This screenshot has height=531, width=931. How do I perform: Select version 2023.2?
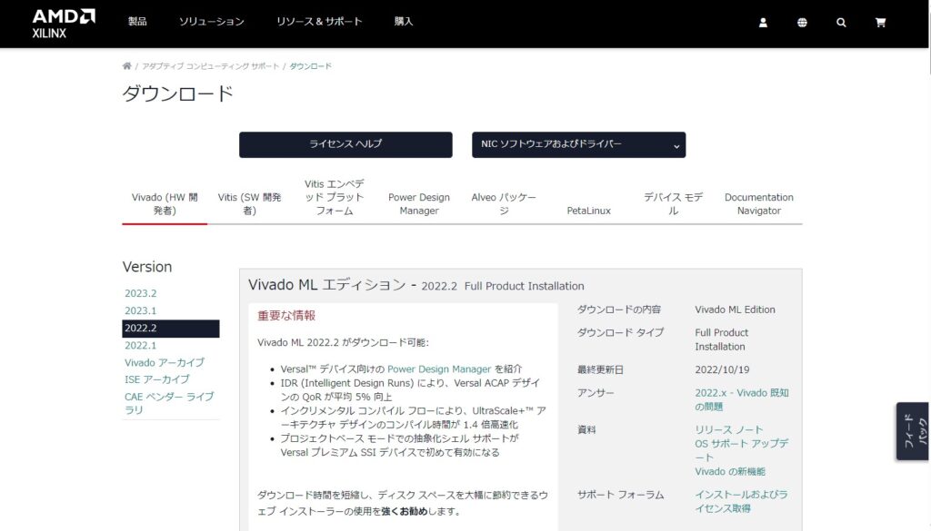(141, 293)
